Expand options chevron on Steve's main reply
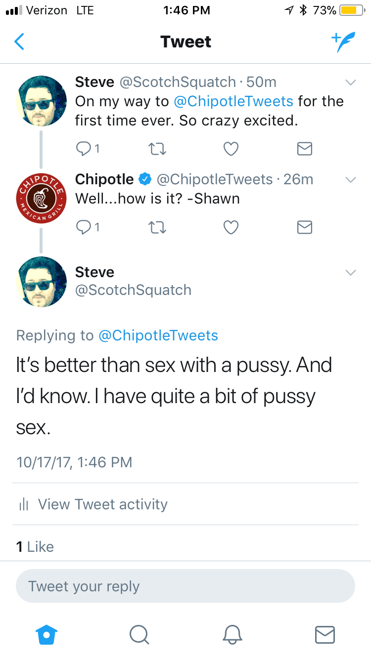 click(x=350, y=273)
